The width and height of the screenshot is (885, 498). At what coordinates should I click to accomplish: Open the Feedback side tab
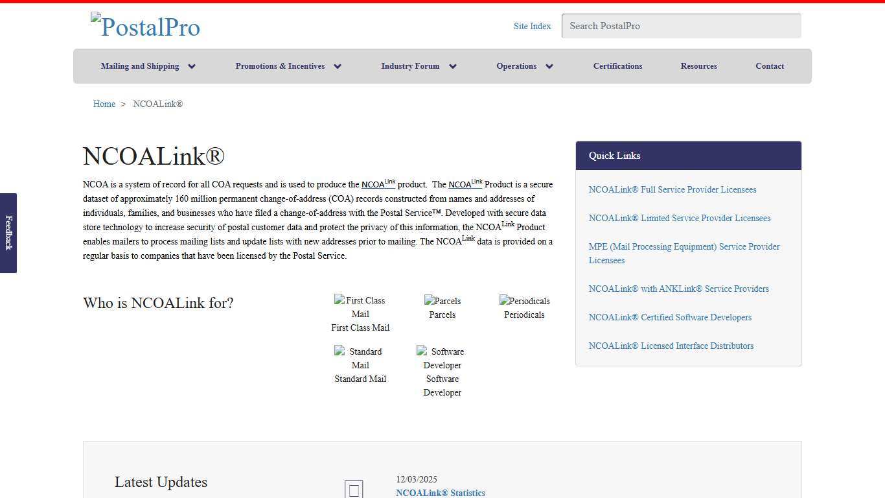(x=8, y=233)
